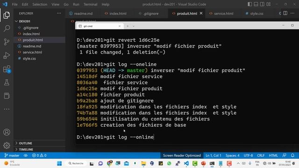Click the Recherche search box on taskbar

(x=76, y=163)
